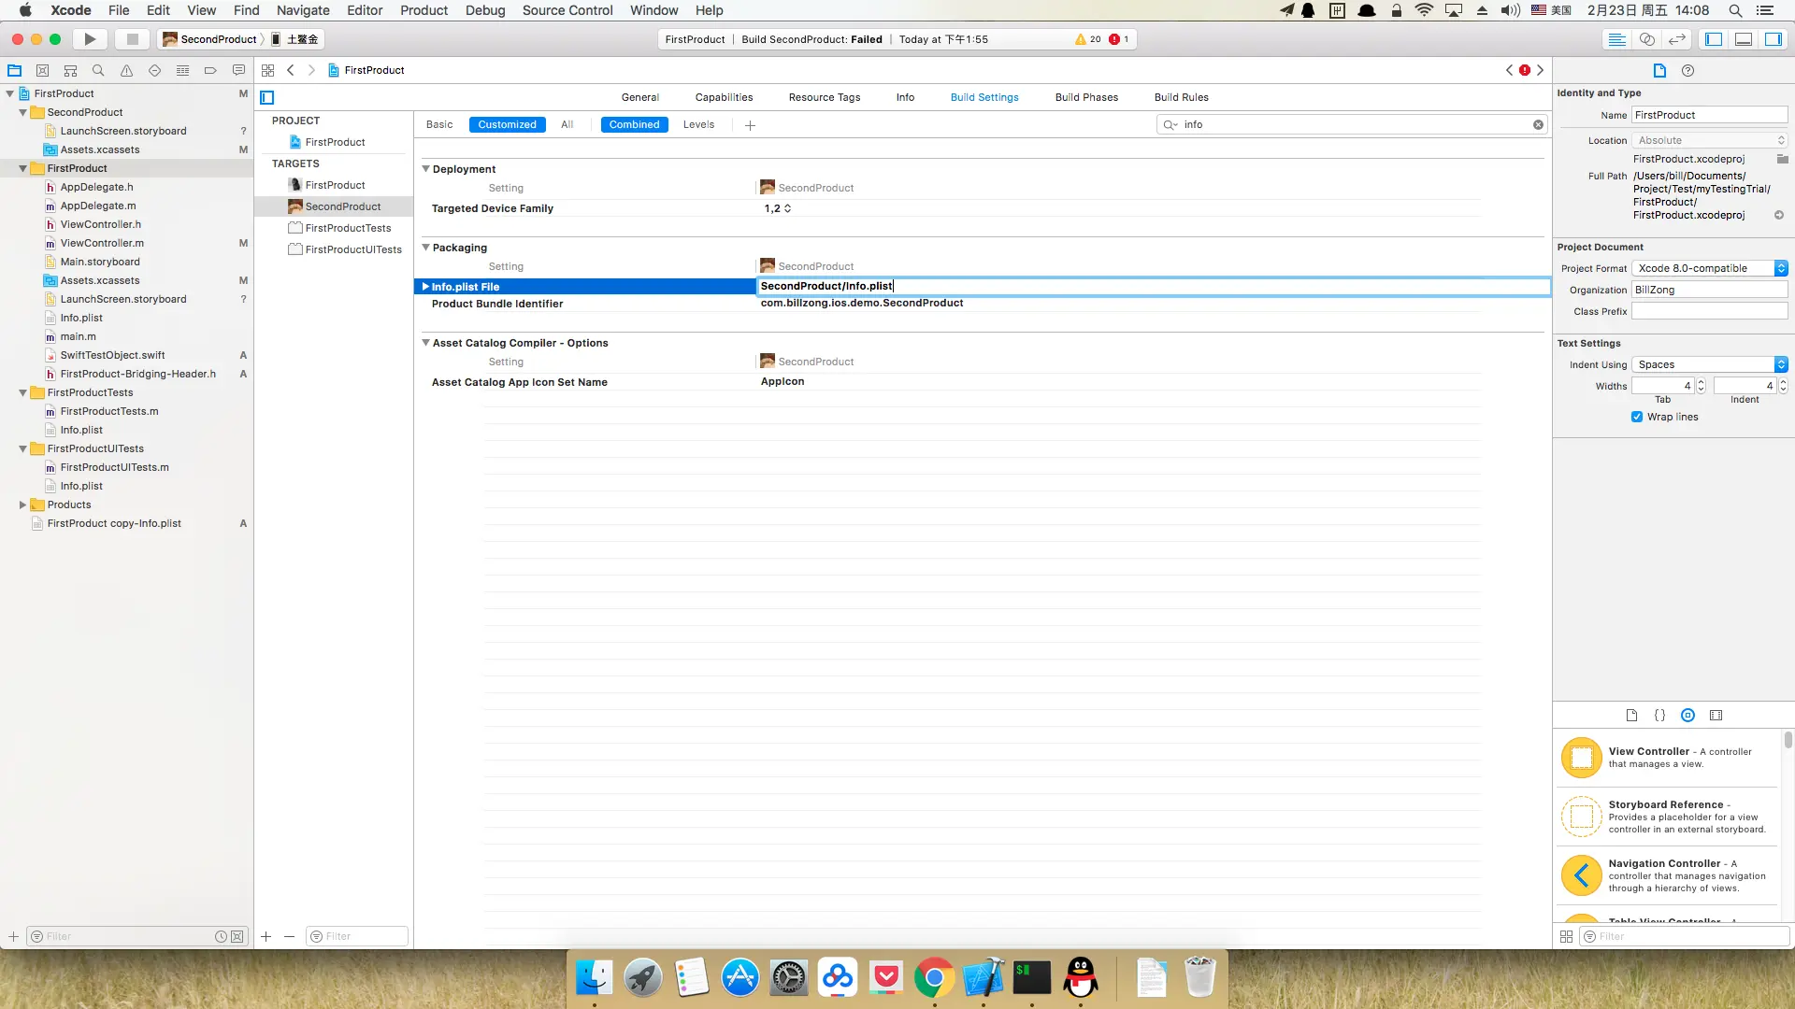Image resolution: width=1795 pixels, height=1009 pixels.
Task: Open the Project Format dropdown
Action: (1710, 268)
